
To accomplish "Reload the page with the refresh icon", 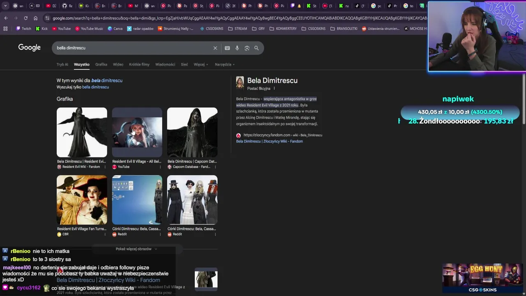I will [25, 18].
